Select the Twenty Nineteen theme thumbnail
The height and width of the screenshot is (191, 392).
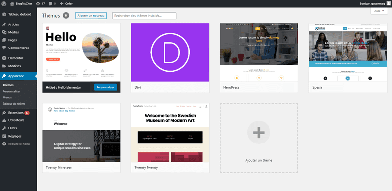[81, 133]
